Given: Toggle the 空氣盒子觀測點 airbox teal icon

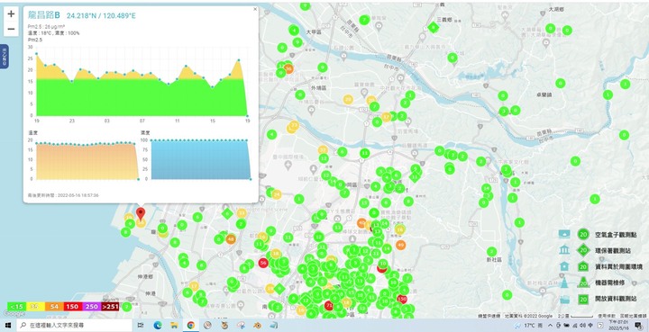Looking at the screenshot, I should tap(564, 234).
